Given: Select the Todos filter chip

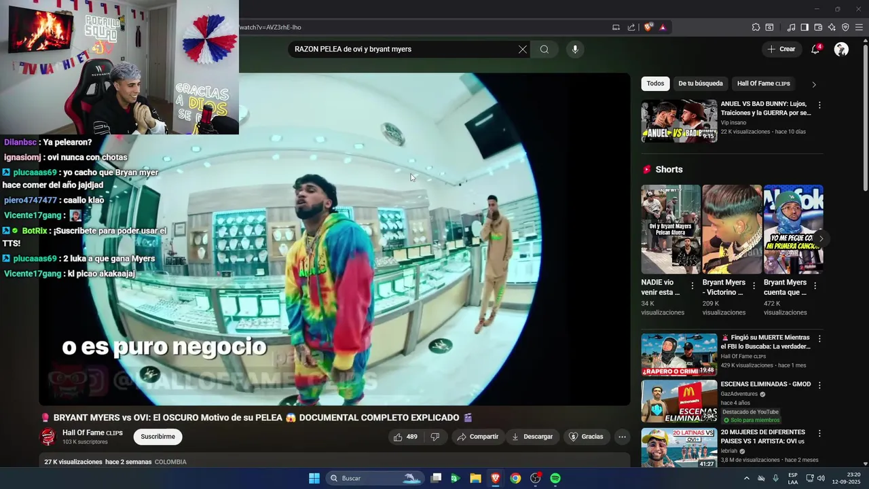Looking at the screenshot, I should [x=655, y=84].
